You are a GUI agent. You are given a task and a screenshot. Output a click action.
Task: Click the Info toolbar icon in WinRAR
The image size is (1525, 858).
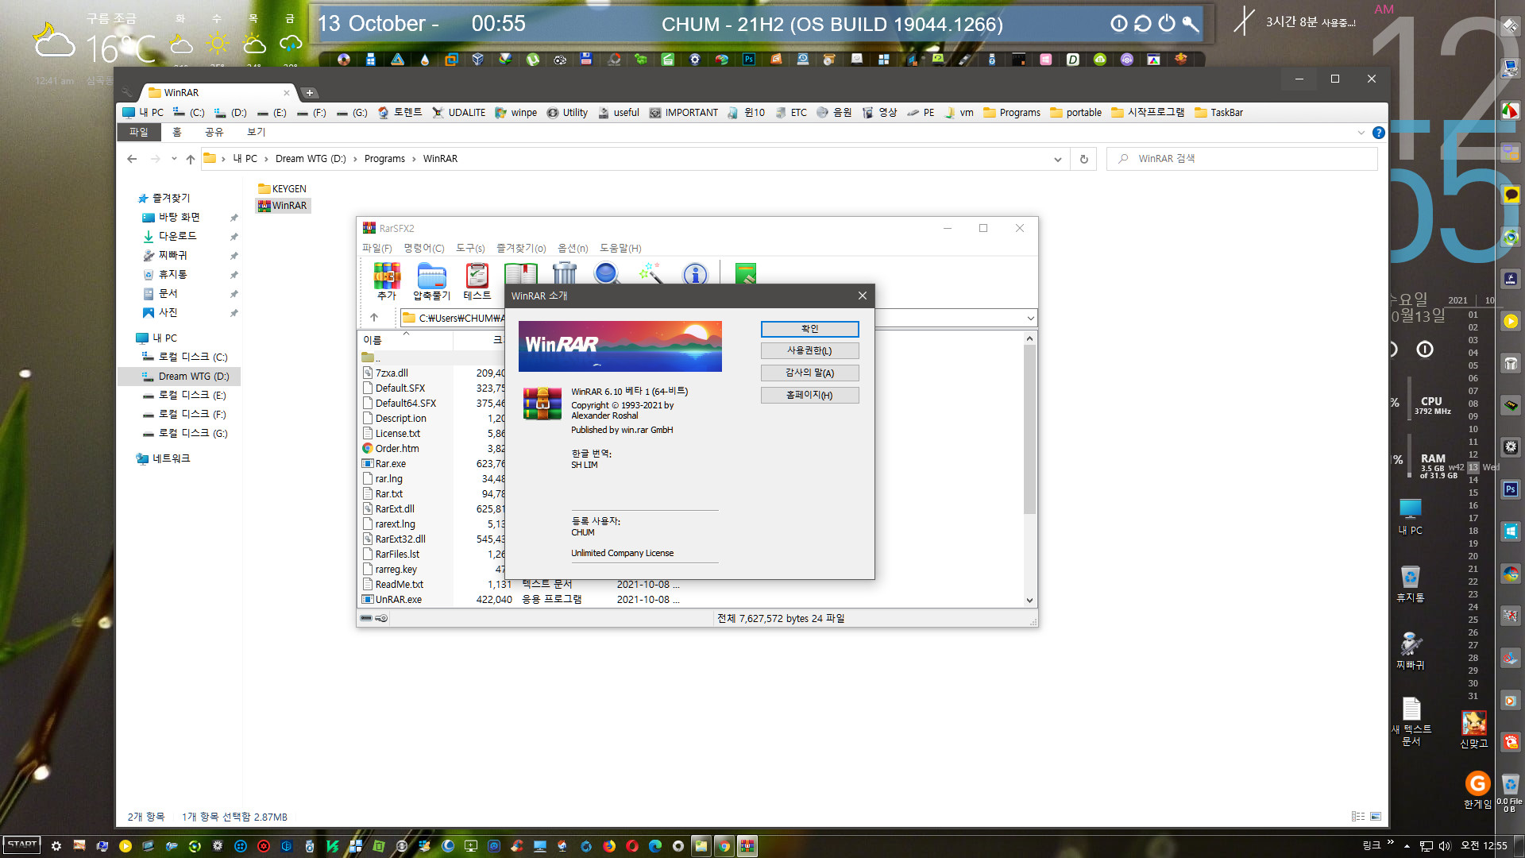[695, 272]
